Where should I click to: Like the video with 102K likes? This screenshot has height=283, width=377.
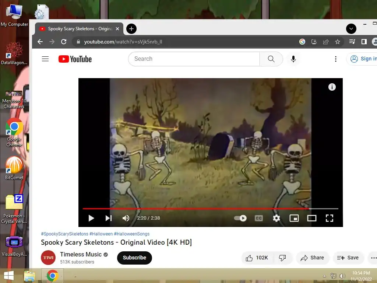click(x=257, y=258)
